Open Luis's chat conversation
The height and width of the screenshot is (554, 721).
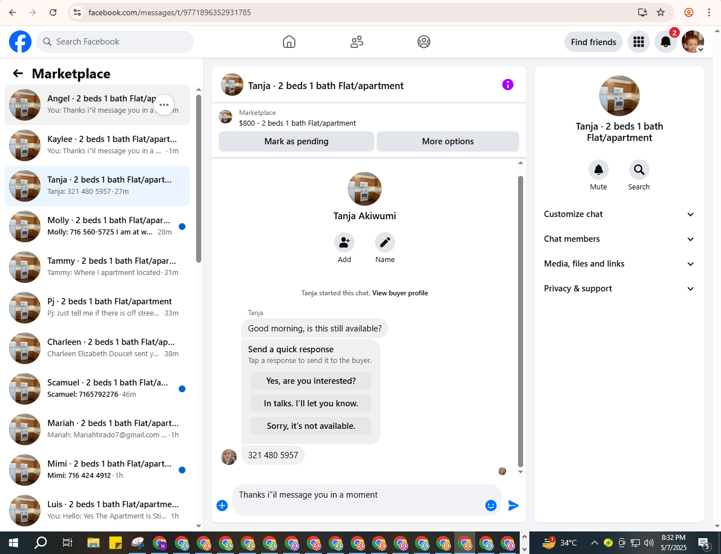(x=97, y=511)
